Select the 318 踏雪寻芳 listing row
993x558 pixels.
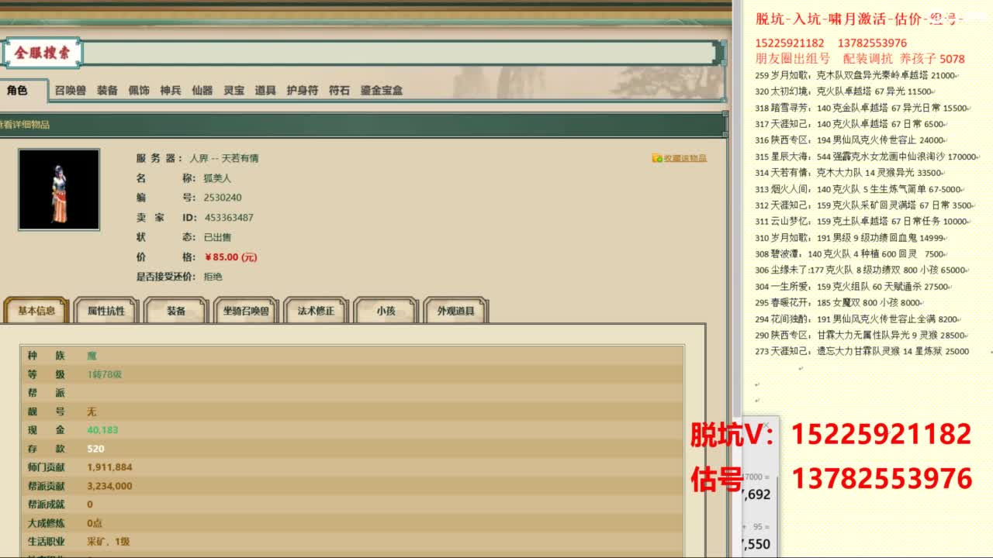point(862,108)
